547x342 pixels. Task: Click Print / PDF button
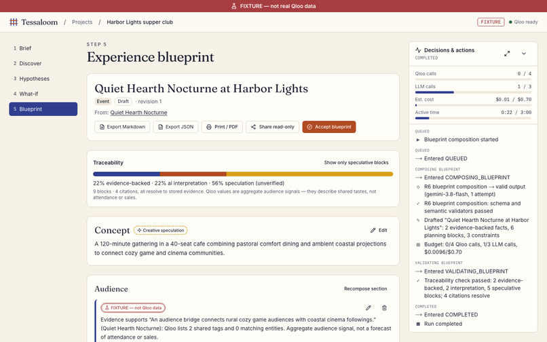[x=222, y=127]
